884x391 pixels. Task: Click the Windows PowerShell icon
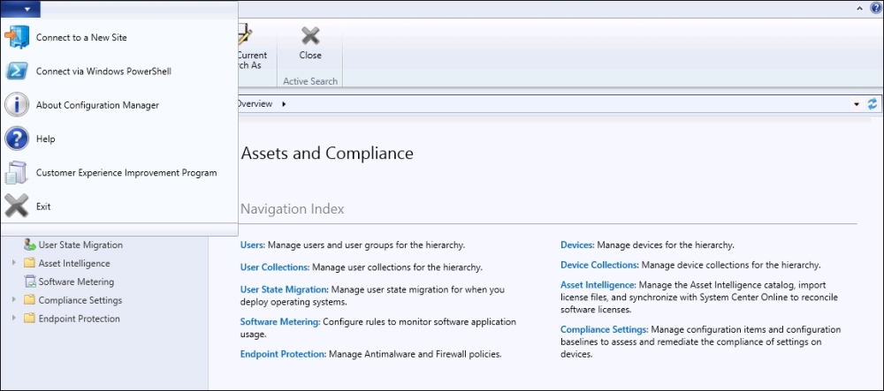click(x=16, y=71)
